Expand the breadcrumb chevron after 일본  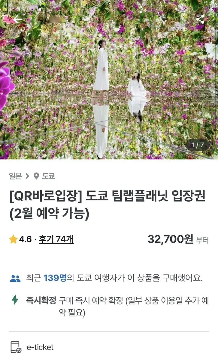tap(28, 176)
